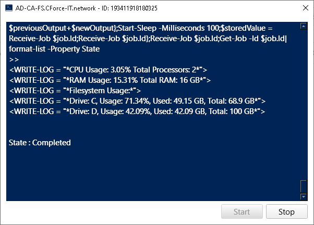Click the Drive D usage log line
Image resolution: width=314 pixels, height=225 pixels.
click(137, 111)
